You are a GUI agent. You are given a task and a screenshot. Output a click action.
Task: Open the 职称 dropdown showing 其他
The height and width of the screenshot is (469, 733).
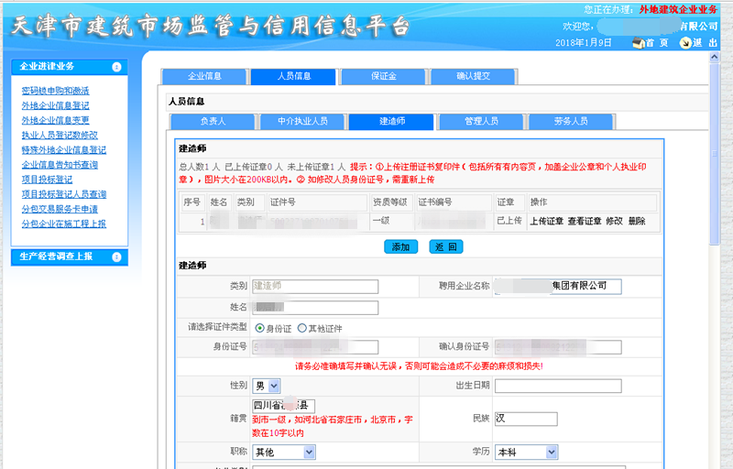click(x=284, y=452)
